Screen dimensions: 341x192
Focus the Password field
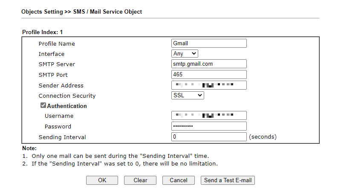(209, 126)
